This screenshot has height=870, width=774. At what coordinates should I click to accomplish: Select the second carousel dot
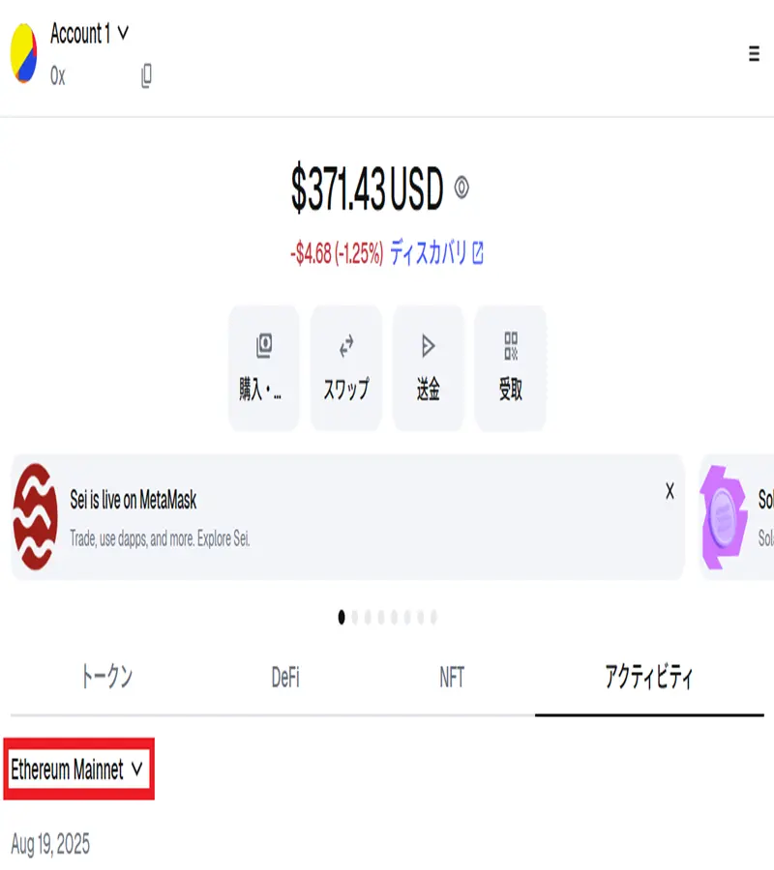coord(355,617)
